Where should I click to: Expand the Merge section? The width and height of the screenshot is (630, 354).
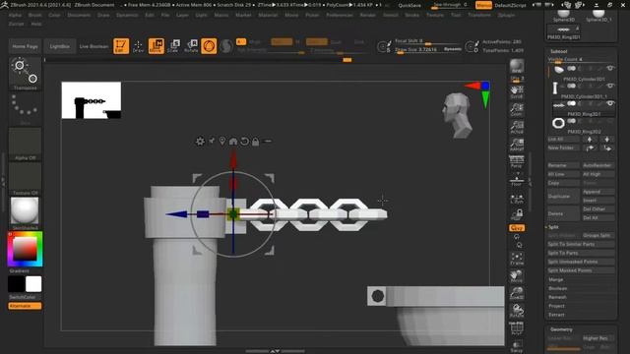coord(555,279)
